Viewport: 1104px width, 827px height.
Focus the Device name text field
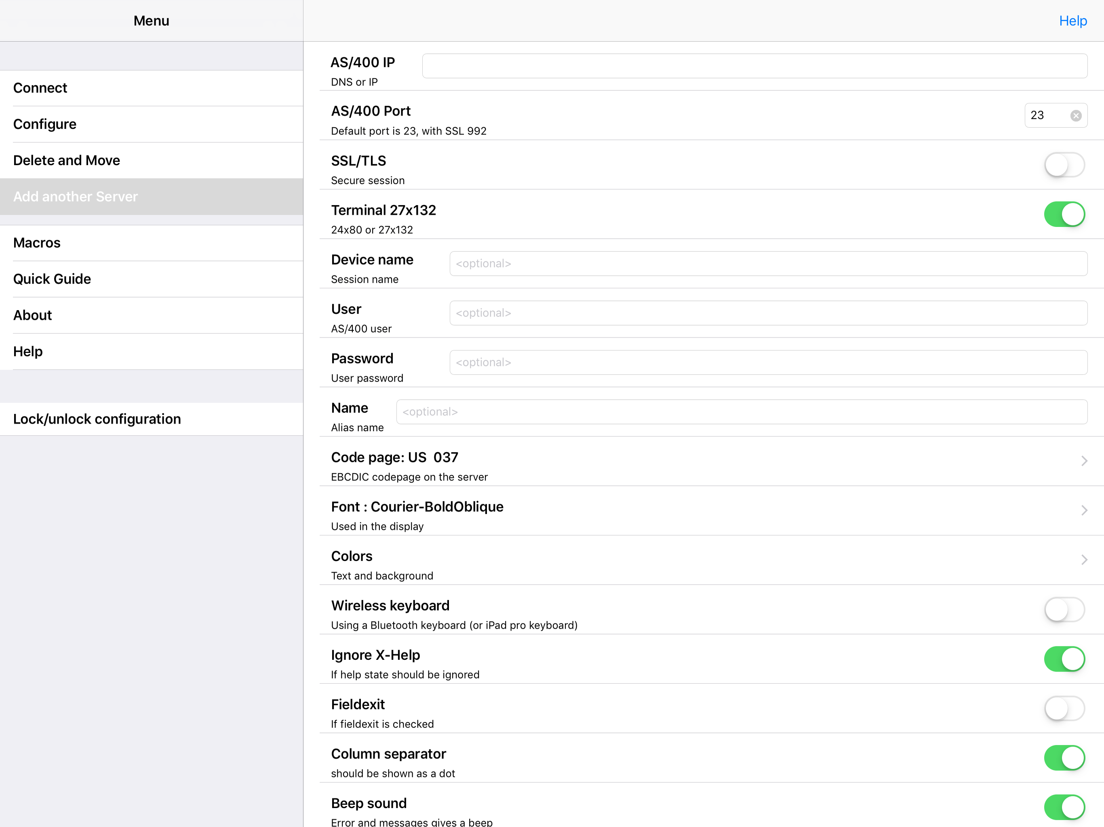[x=768, y=263]
